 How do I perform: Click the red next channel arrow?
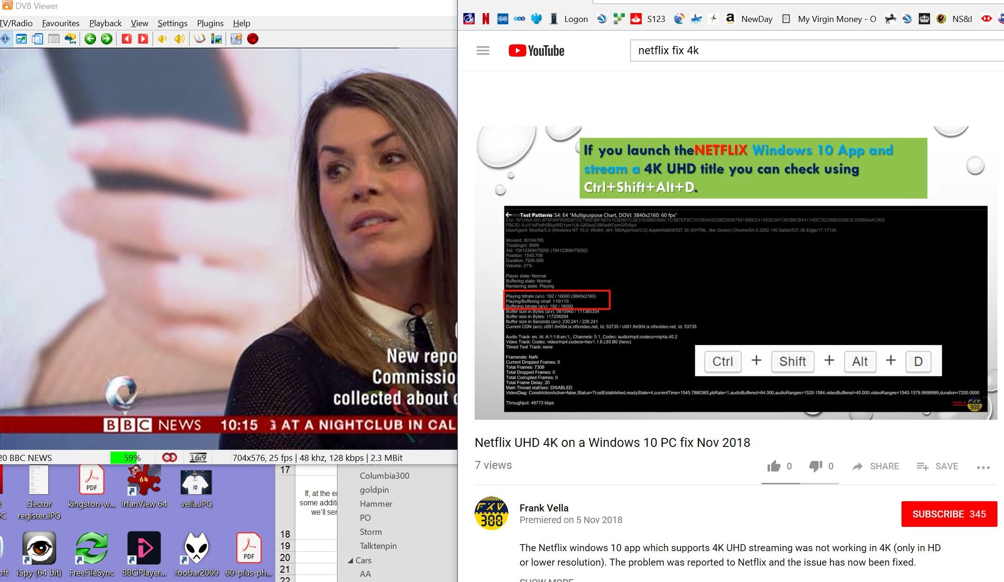[143, 39]
